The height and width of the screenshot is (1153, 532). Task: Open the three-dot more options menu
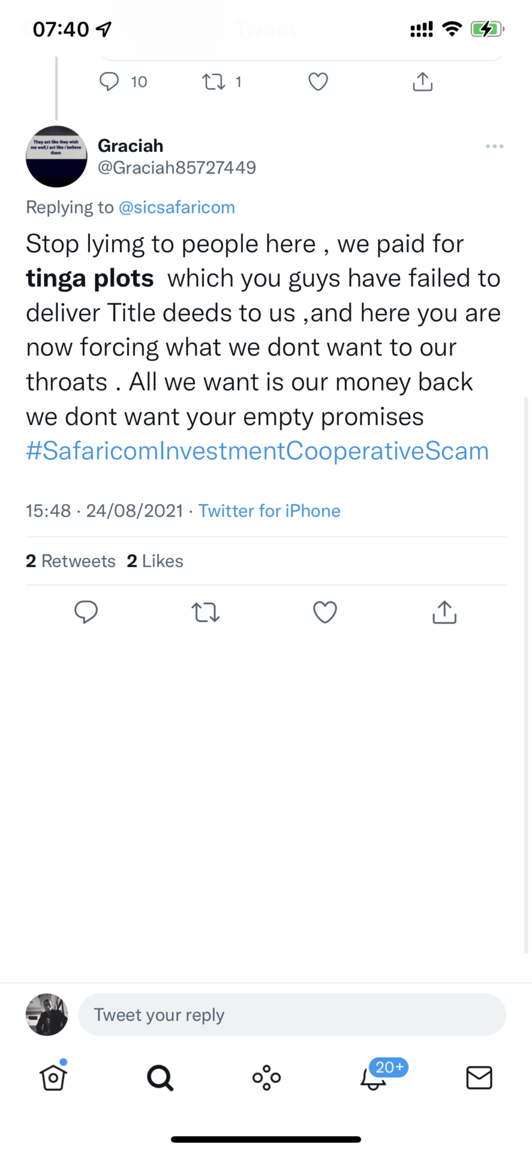point(494,147)
